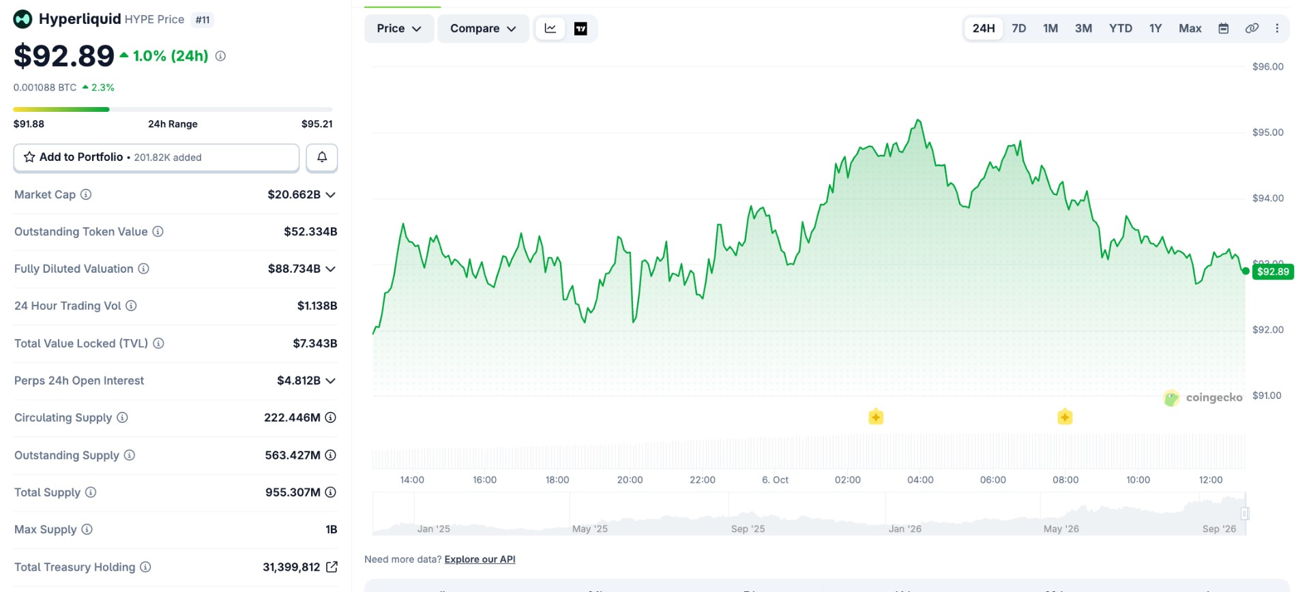Select the 7D time range tab
Screen dimensions: 1296x592
[1019, 29]
